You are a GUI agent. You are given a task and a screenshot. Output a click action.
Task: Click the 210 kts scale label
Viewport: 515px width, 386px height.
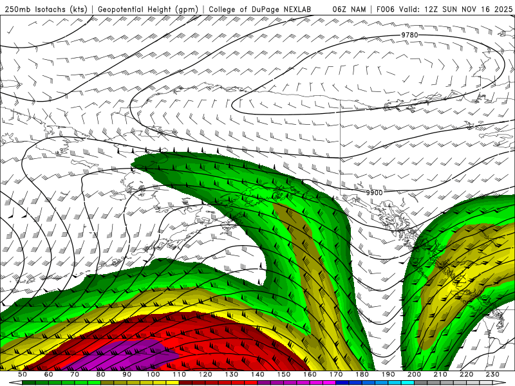click(x=440, y=374)
